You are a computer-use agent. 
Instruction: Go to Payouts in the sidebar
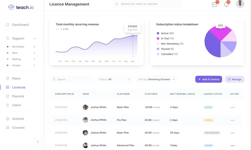tap(18, 96)
